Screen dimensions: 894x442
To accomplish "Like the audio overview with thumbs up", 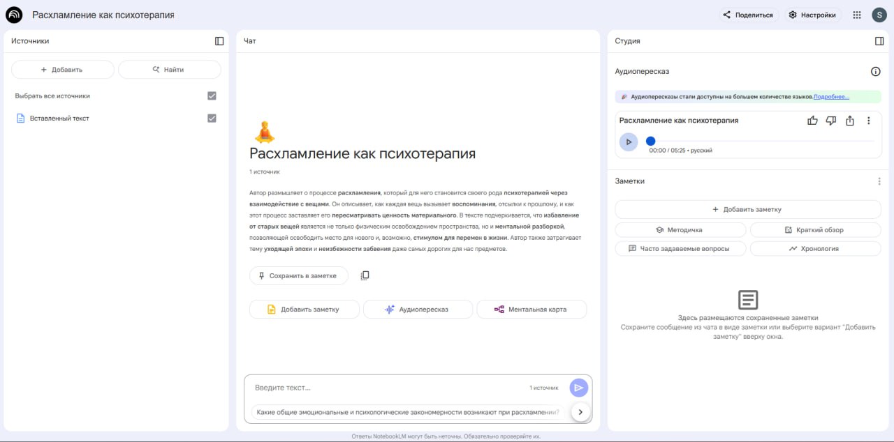I will [812, 120].
